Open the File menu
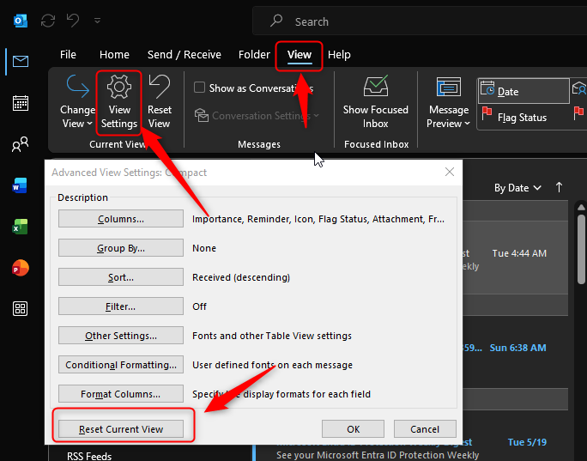587x461 pixels. pyautogui.click(x=68, y=55)
